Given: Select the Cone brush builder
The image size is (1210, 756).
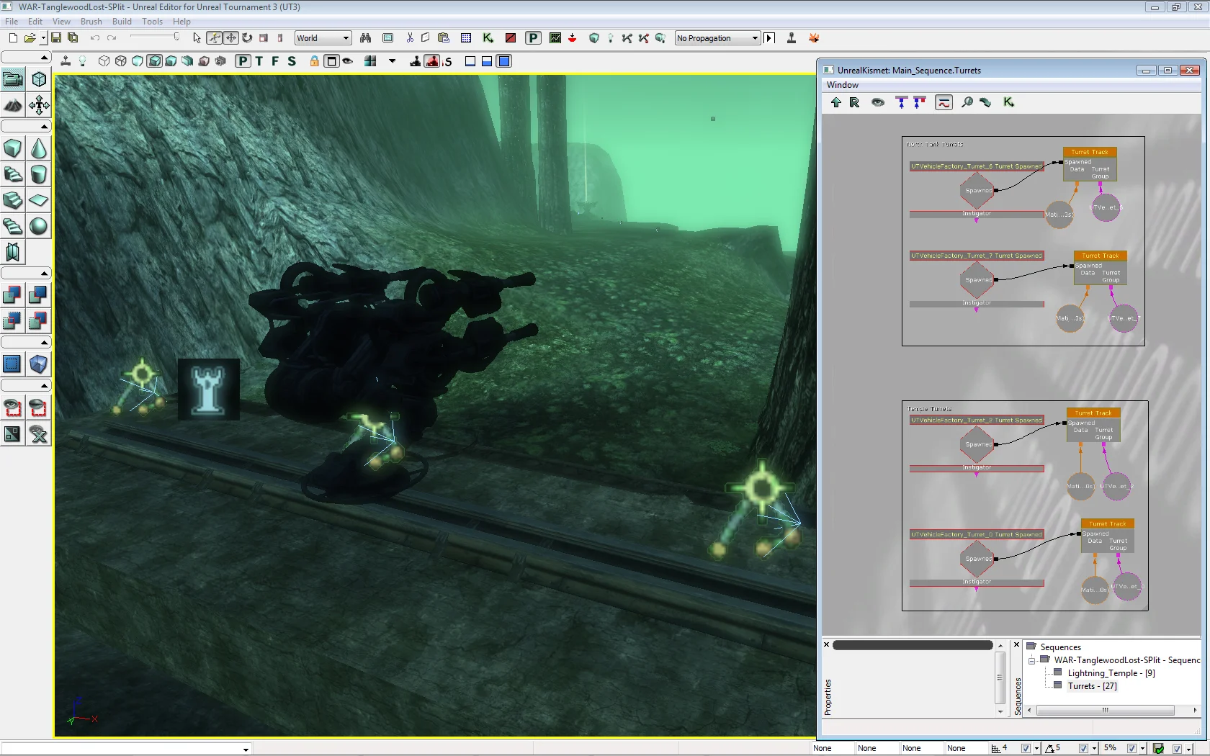Looking at the screenshot, I should tap(39, 148).
